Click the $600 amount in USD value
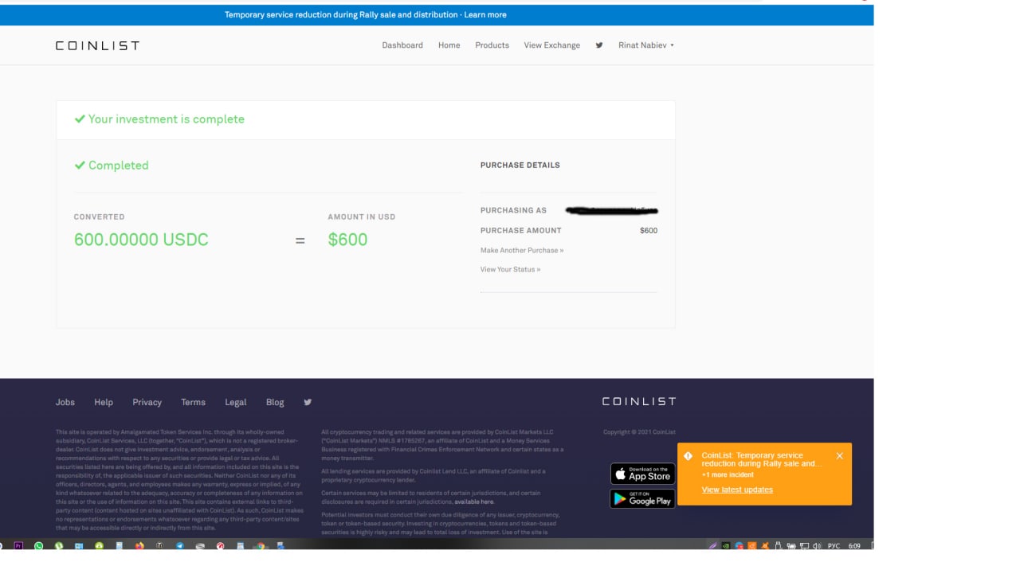This screenshot has width=1020, height=562. (347, 240)
